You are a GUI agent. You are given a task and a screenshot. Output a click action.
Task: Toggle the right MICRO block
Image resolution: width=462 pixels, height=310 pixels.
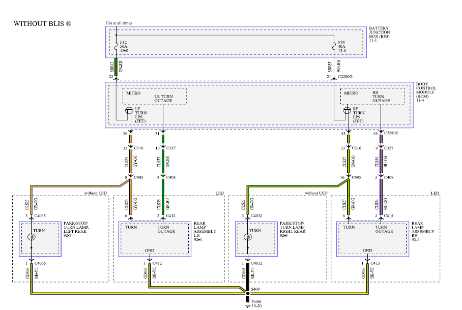[x=350, y=94]
